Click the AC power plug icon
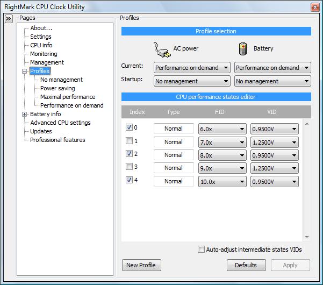The height and width of the screenshot is (285, 323). [x=162, y=49]
